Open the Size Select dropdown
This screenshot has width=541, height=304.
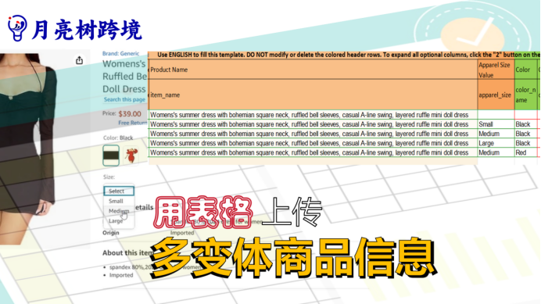click(x=119, y=191)
